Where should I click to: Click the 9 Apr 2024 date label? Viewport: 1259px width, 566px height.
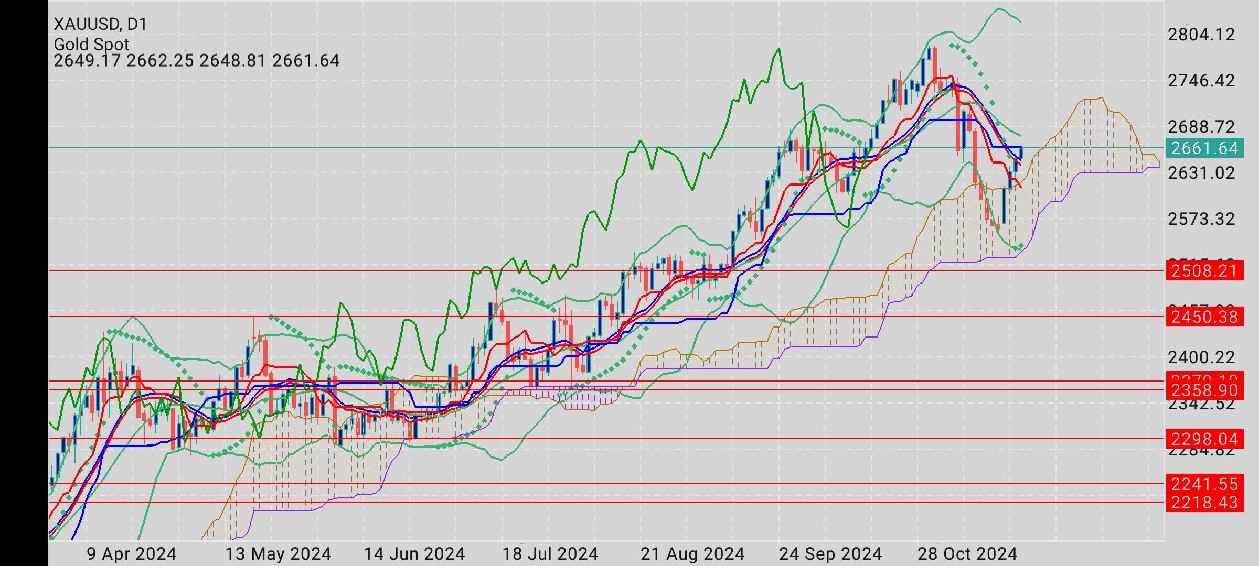132,554
